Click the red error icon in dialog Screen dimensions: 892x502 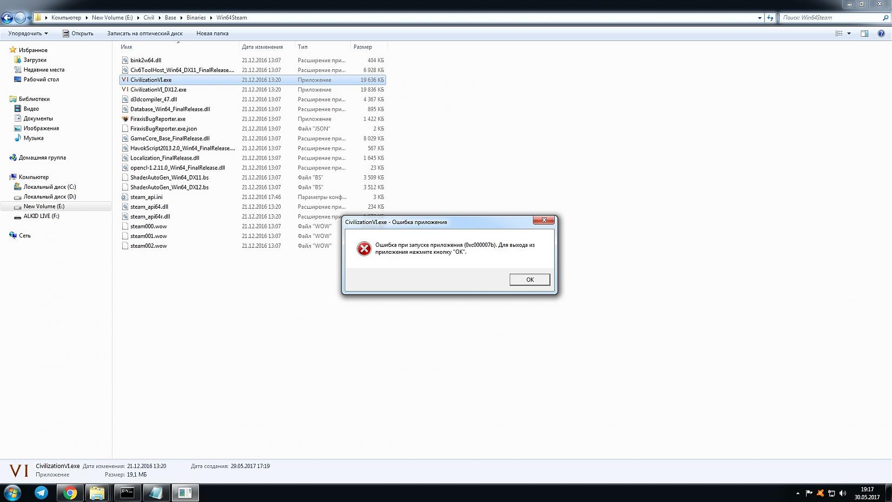tap(364, 248)
